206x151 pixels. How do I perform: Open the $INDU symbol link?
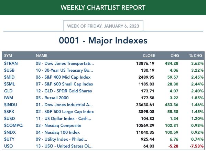click(x=11, y=105)
